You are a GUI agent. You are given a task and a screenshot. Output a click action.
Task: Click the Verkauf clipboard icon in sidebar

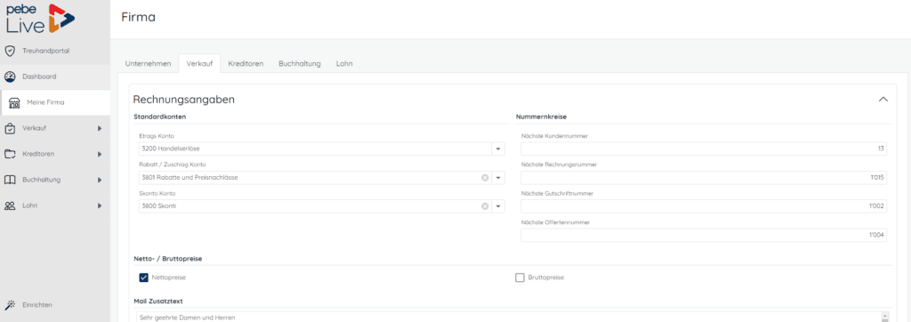tap(9, 128)
